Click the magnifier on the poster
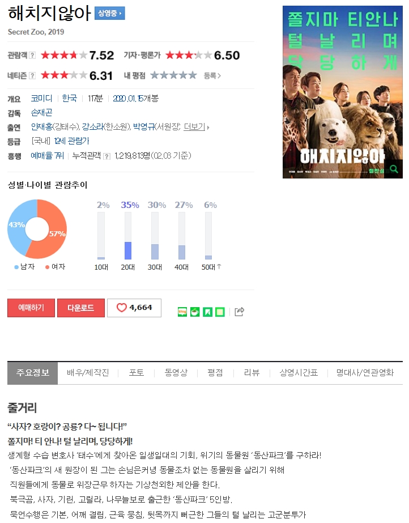409x523 pixels. point(394,169)
